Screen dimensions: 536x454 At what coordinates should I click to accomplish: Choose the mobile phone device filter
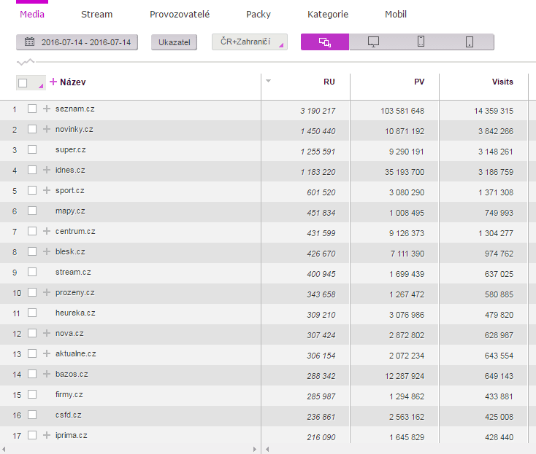(x=421, y=42)
